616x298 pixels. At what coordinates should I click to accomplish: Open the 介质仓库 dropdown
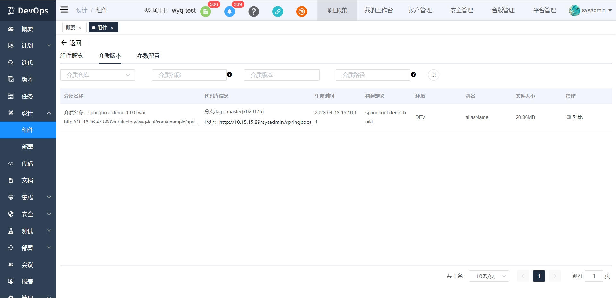(98, 75)
